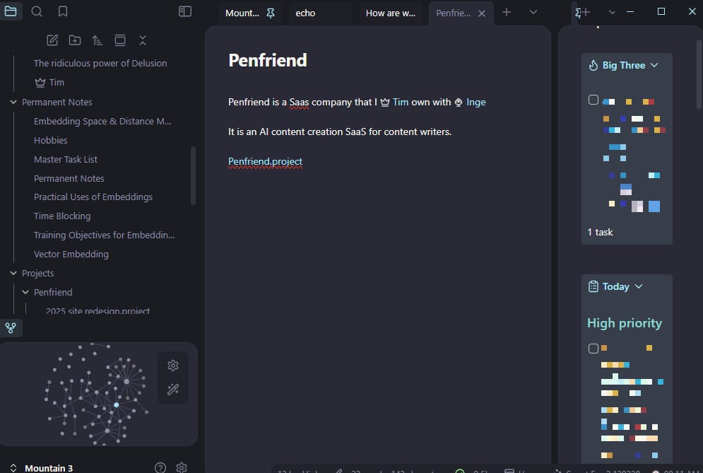Open Training Objectives for Embeddin... note

[105, 235]
